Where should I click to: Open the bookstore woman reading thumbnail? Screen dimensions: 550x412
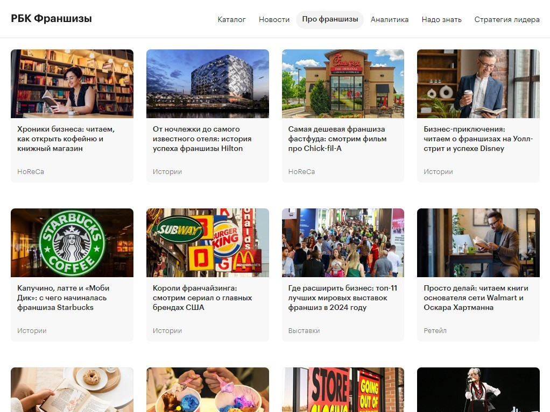(72, 84)
